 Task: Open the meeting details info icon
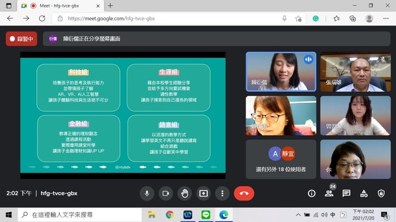[x=312, y=193]
